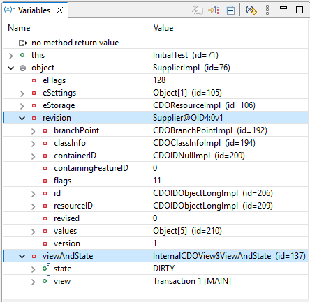The height and width of the screenshot is (302, 310).
Task: Click the Name column header
Action: tap(19, 28)
